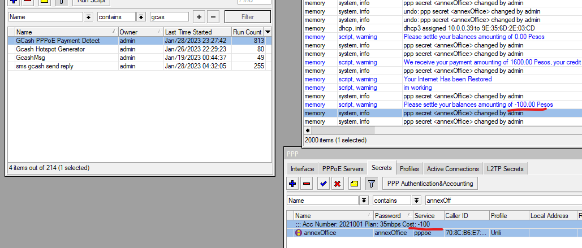Sort PPP secrets by Profile column header

509,215
